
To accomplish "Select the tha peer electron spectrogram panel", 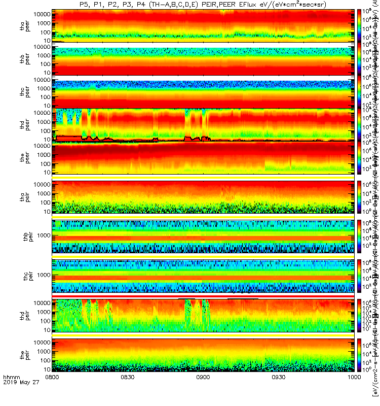I will click(x=203, y=26).
